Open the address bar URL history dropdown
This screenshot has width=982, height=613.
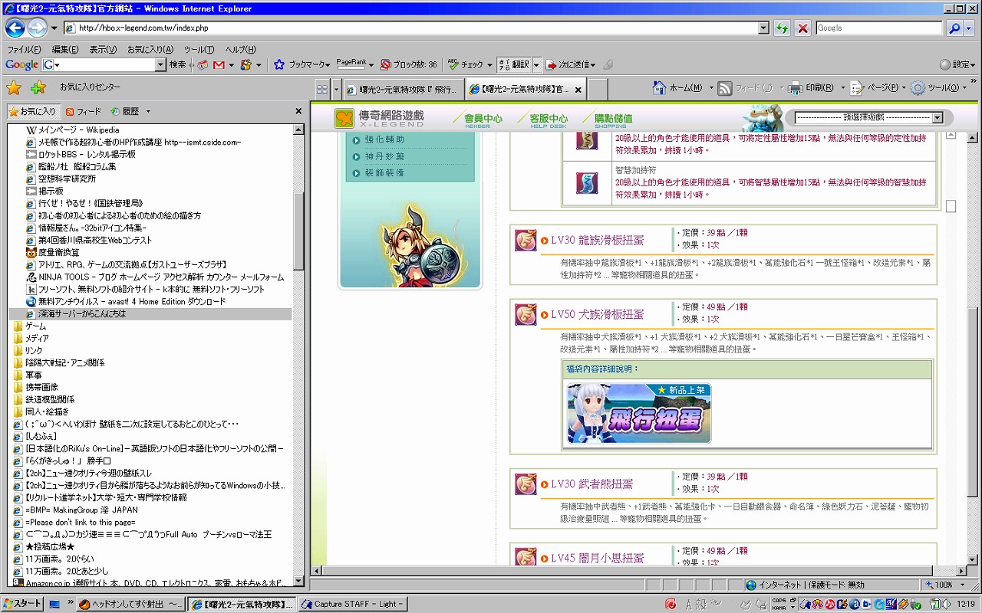(763, 28)
